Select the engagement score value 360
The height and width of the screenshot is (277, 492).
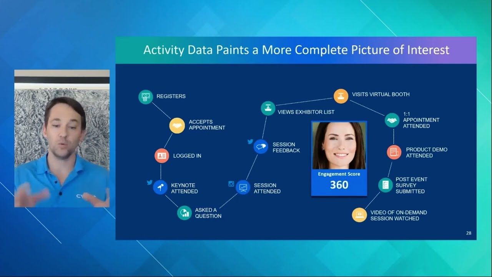(x=339, y=185)
